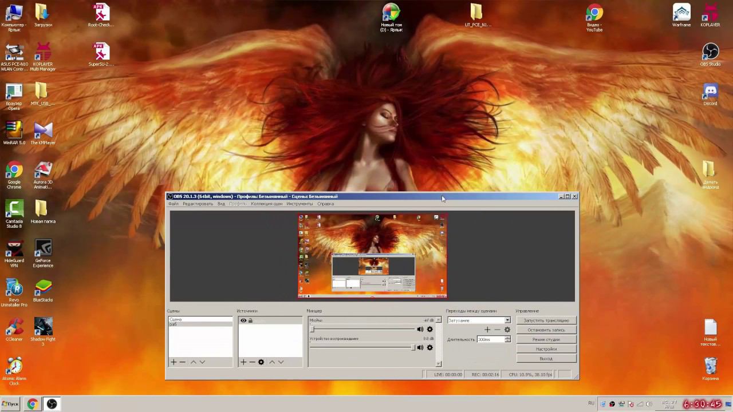The width and height of the screenshot is (733, 412).
Task: Adjust the playback device volume slider
Action: pos(362,348)
